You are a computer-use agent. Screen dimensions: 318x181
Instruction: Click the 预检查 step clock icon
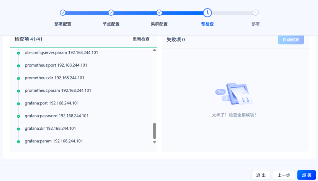click(x=208, y=13)
